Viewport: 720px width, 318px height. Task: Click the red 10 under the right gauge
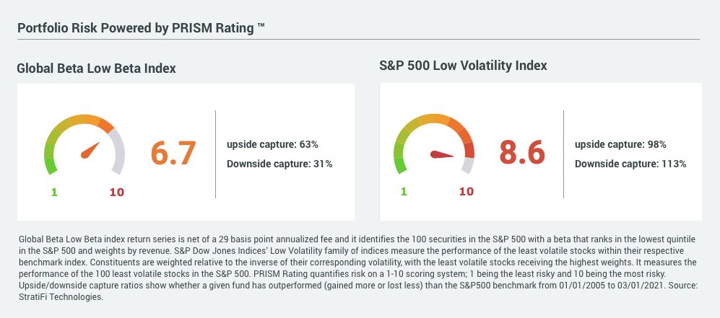point(467,191)
